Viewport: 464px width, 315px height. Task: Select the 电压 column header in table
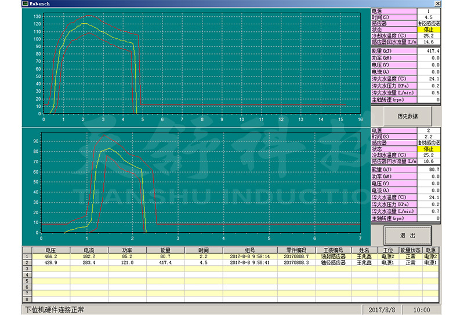tap(50, 250)
